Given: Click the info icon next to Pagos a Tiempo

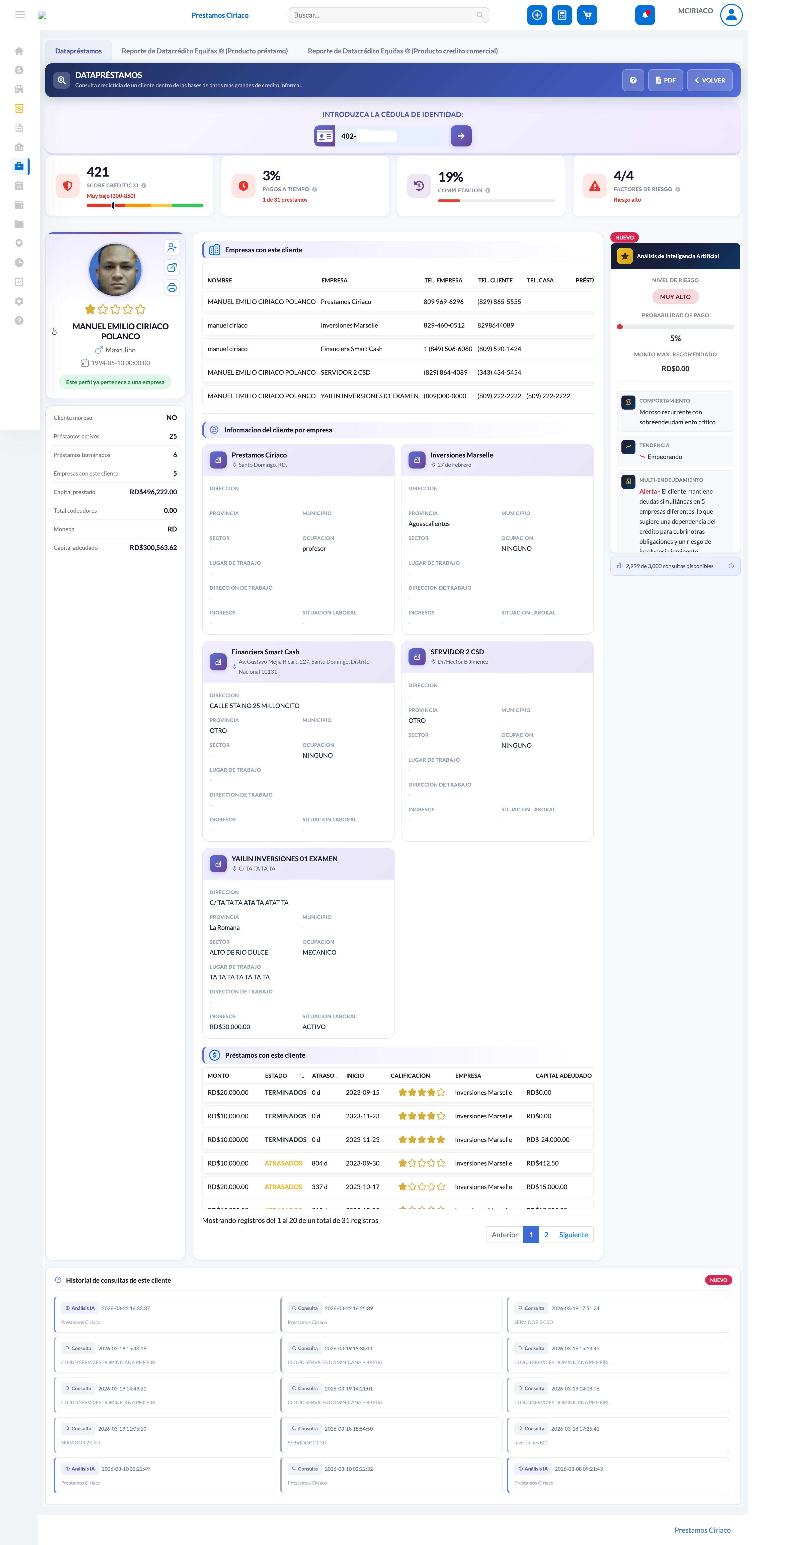Looking at the screenshot, I should 315,190.
